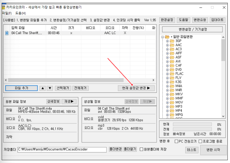Image resolution: width=230 pixels, height=163 pixels.
Task: Click the AAC folder icon
Action: pyautogui.click(x=172, y=45)
